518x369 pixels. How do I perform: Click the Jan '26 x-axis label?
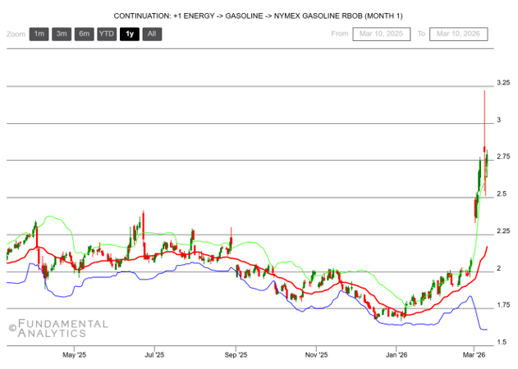(397, 355)
